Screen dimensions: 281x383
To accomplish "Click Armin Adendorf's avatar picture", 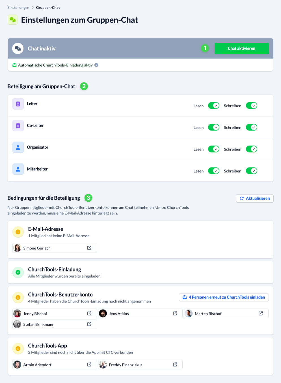I will pos(17,364).
